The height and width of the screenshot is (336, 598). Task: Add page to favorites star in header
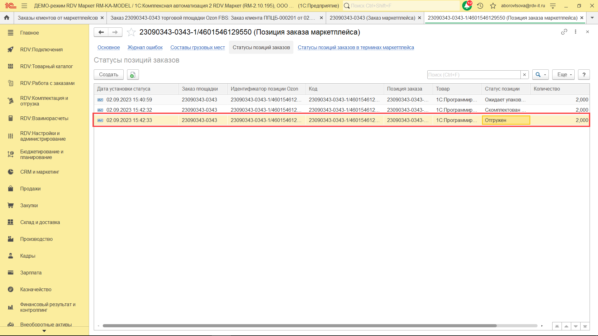coord(493,6)
